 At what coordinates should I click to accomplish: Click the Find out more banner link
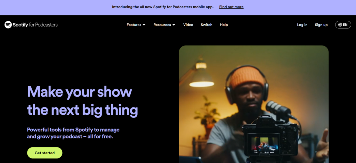coord(231,7)
